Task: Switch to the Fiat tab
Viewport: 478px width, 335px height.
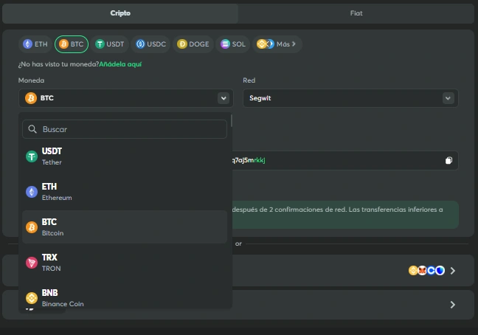Action: pos(356,13)
